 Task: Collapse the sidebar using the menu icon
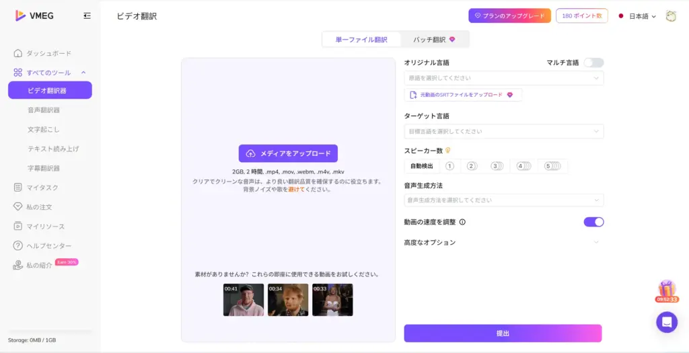pyautogui.click(x=87, y=15)
